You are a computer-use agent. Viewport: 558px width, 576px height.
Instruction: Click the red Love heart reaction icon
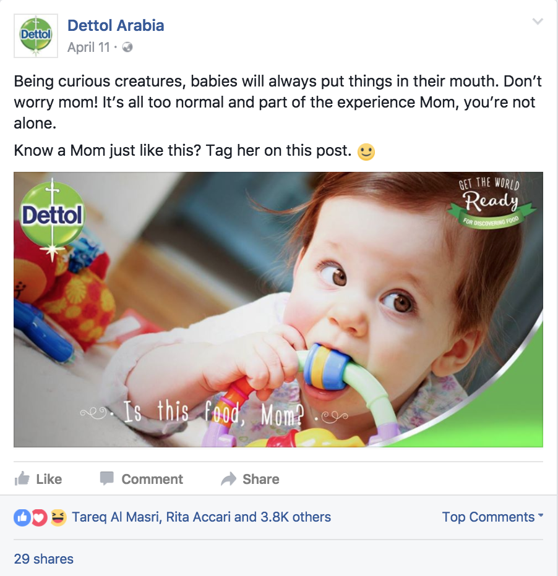tap(40, 517)
